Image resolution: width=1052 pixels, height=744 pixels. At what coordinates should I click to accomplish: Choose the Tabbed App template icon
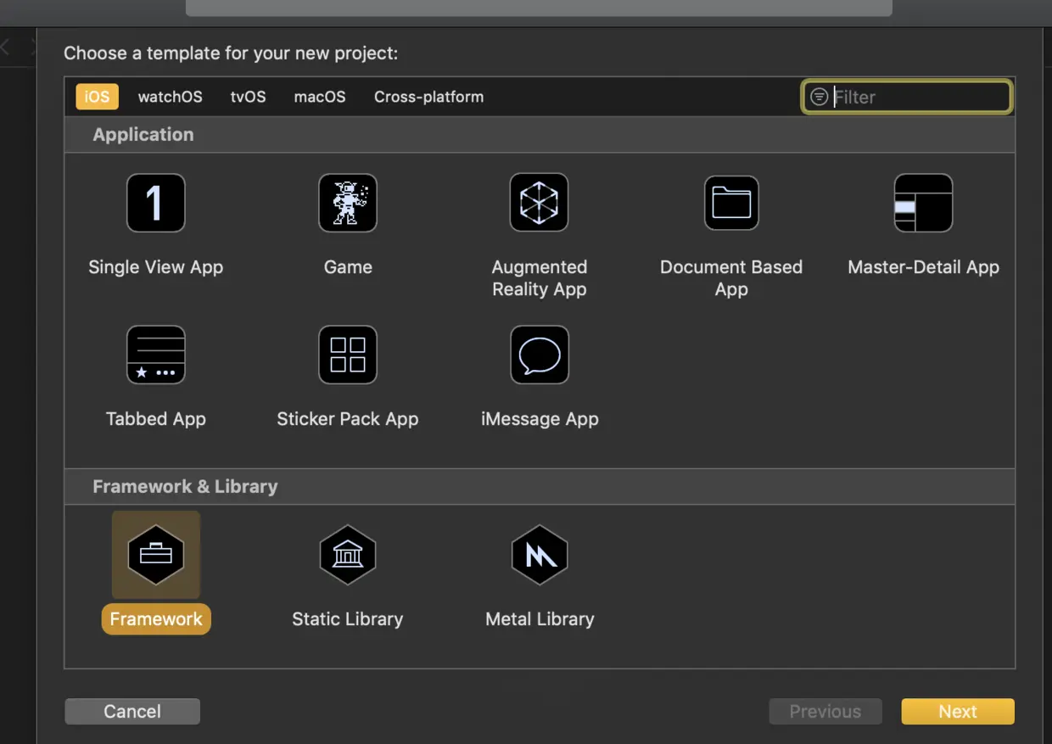(x=156, y=355)
